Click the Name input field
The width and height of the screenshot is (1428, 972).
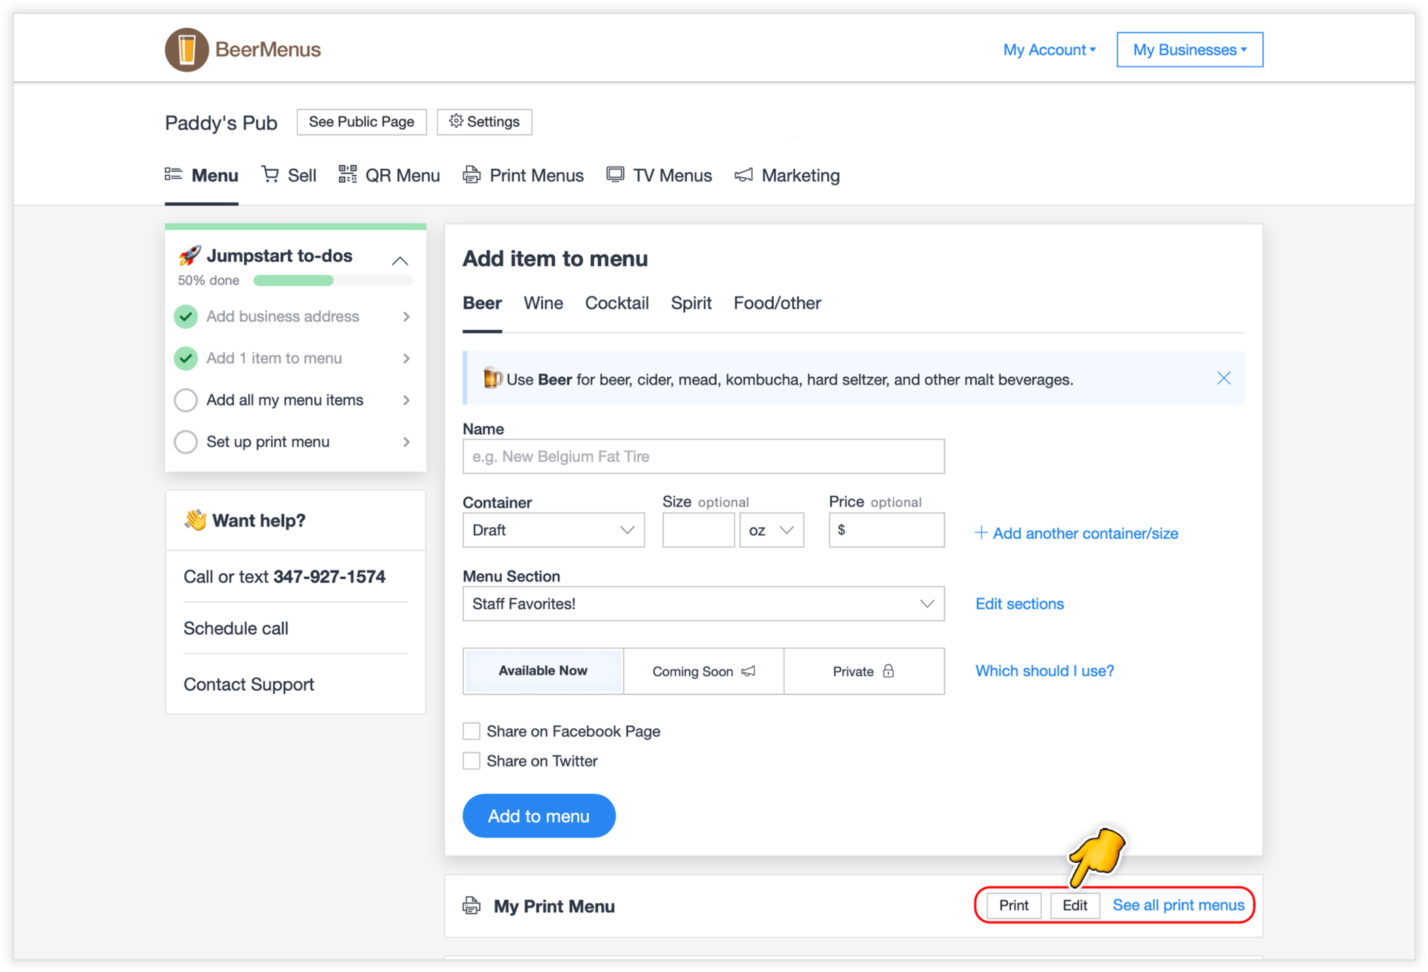(x=703, y=456)
